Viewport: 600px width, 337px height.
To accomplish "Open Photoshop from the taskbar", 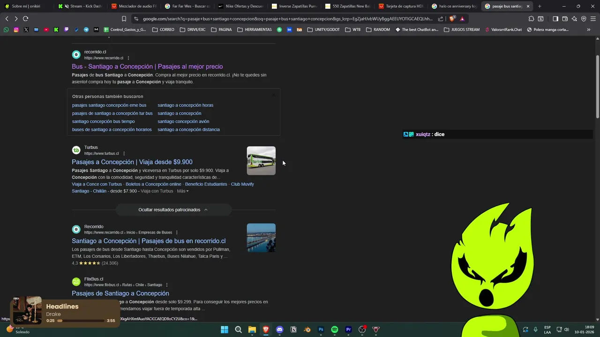I will [321, 330].
